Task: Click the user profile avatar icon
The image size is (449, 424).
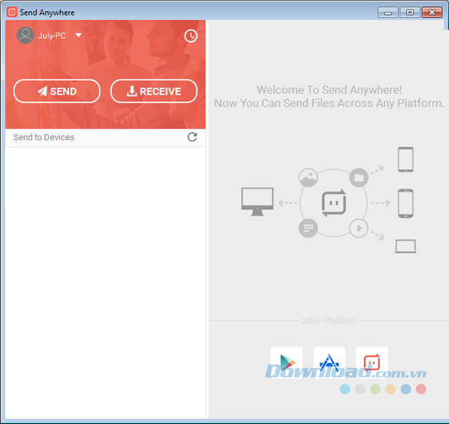Action: click(x=26, y=35)
